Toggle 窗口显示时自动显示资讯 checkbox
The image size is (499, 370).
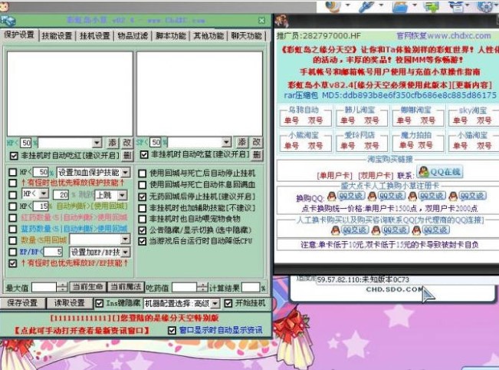[x=172, y=331]
